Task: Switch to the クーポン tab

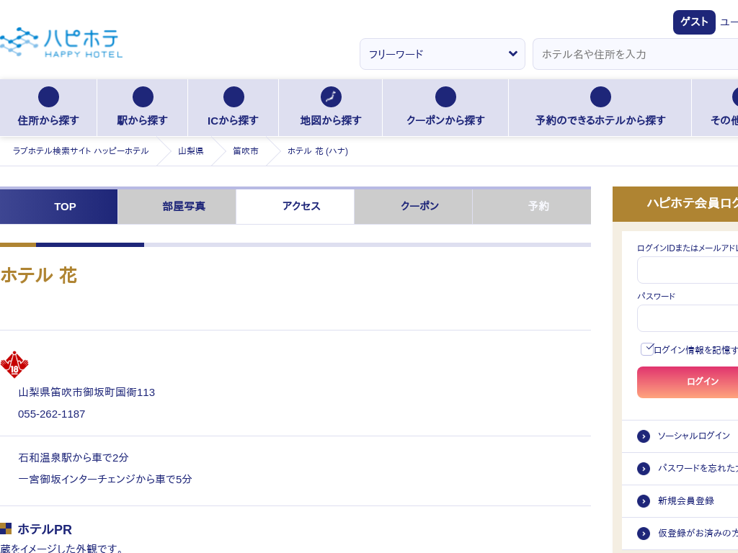Action: [x=419, y=207]
